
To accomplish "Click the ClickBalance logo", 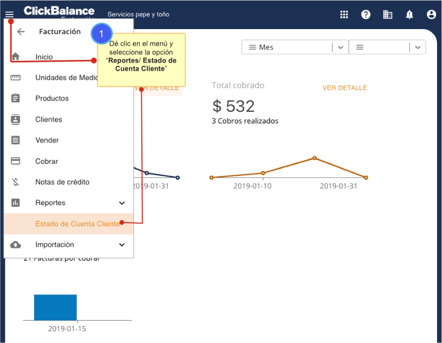I will pos(59,11).
